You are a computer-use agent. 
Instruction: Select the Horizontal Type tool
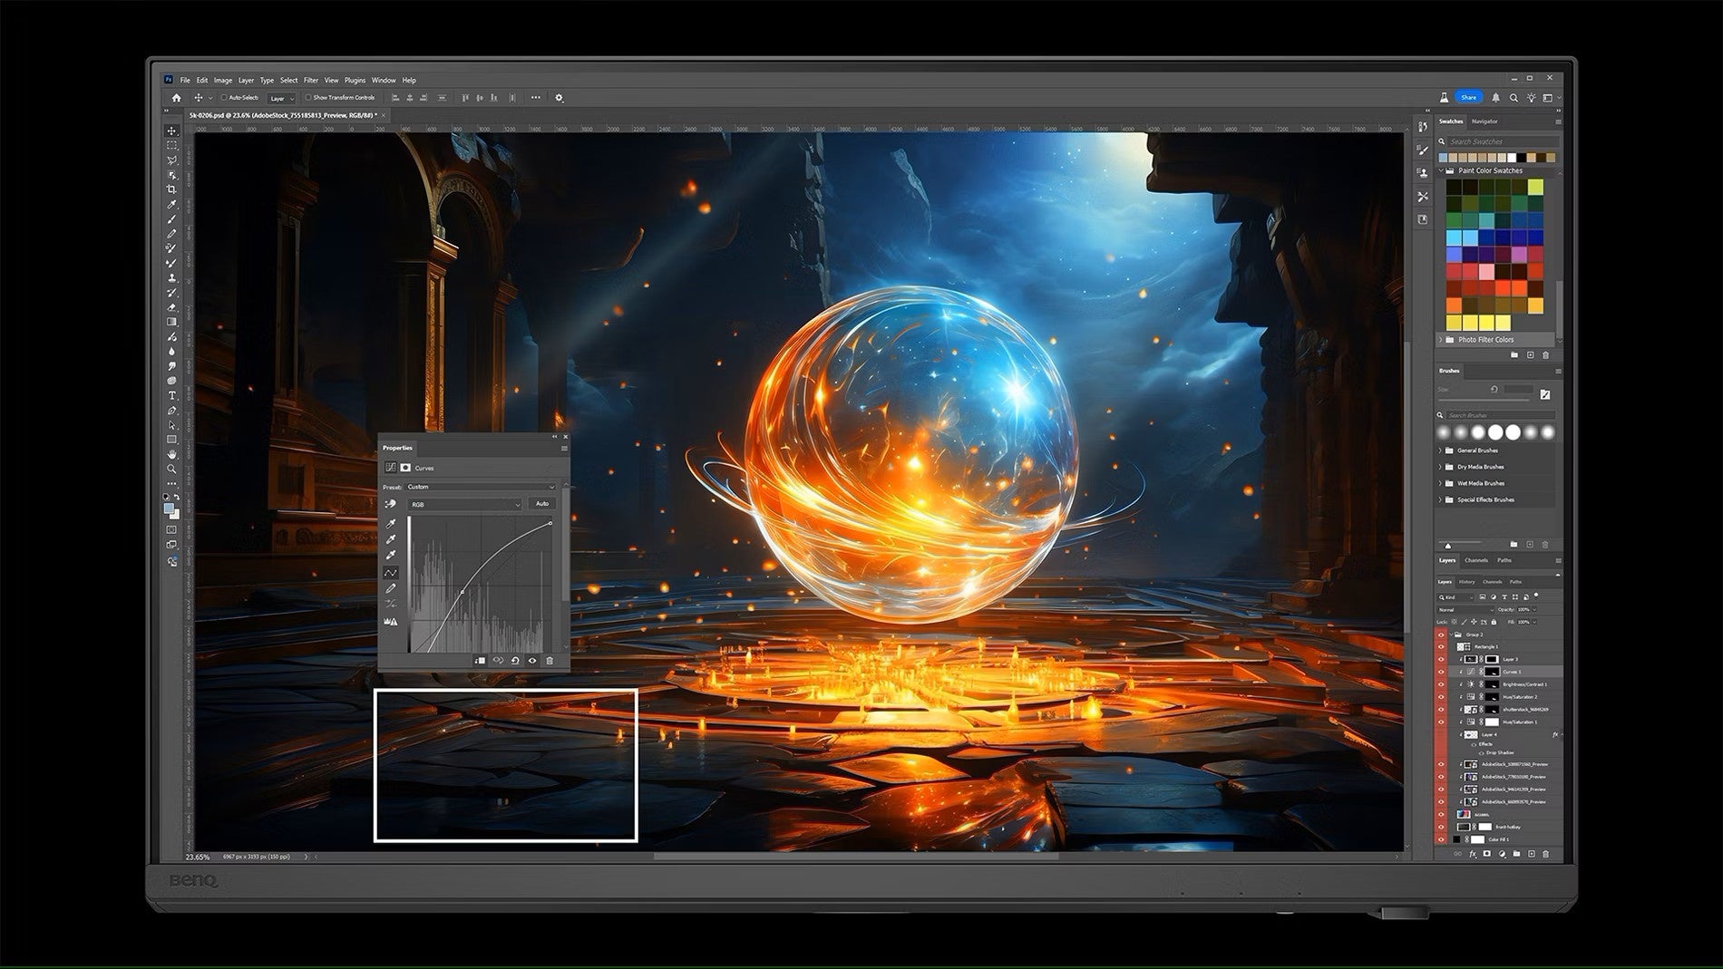[171, 395]
